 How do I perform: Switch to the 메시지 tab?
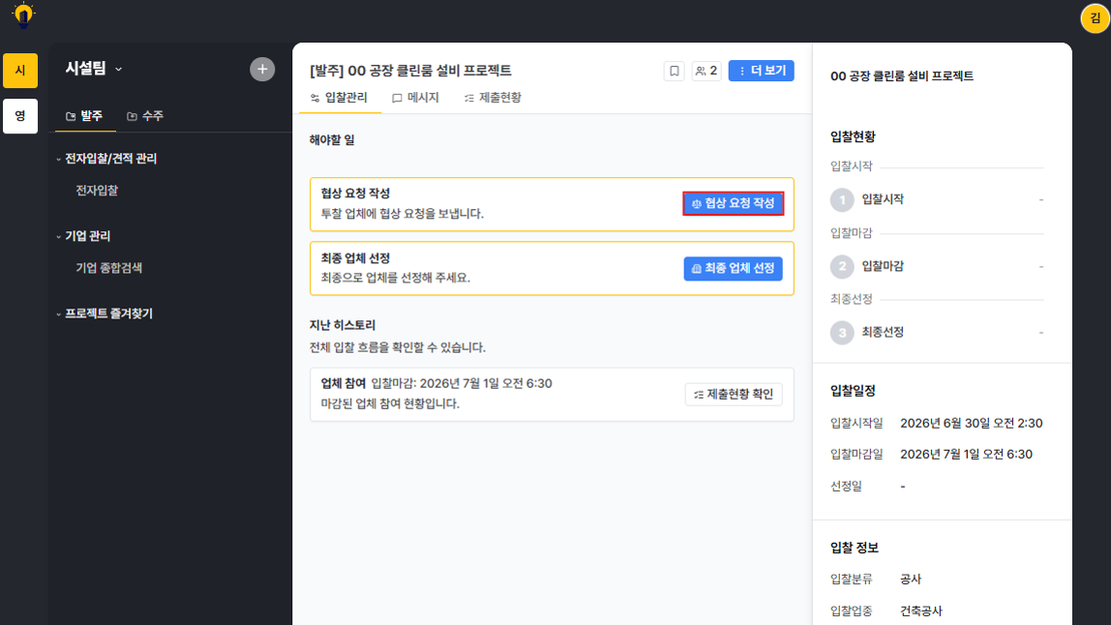[x=415, y=98]
